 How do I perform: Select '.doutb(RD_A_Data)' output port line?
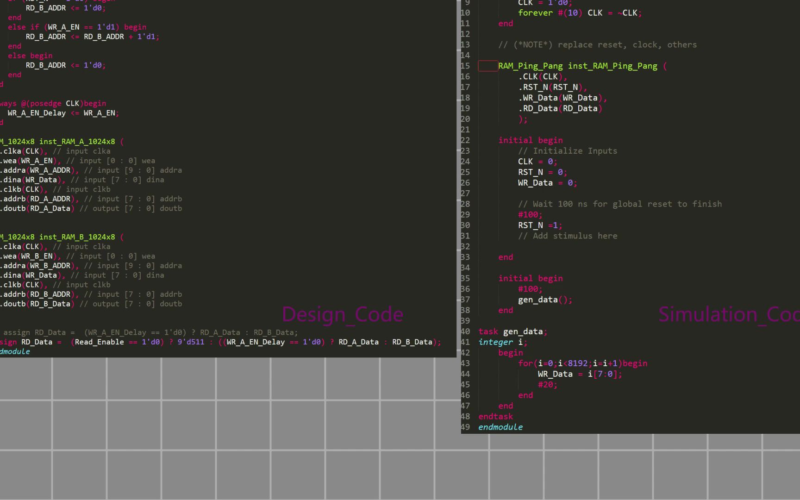pyautogui.click(x=37, y=209)
